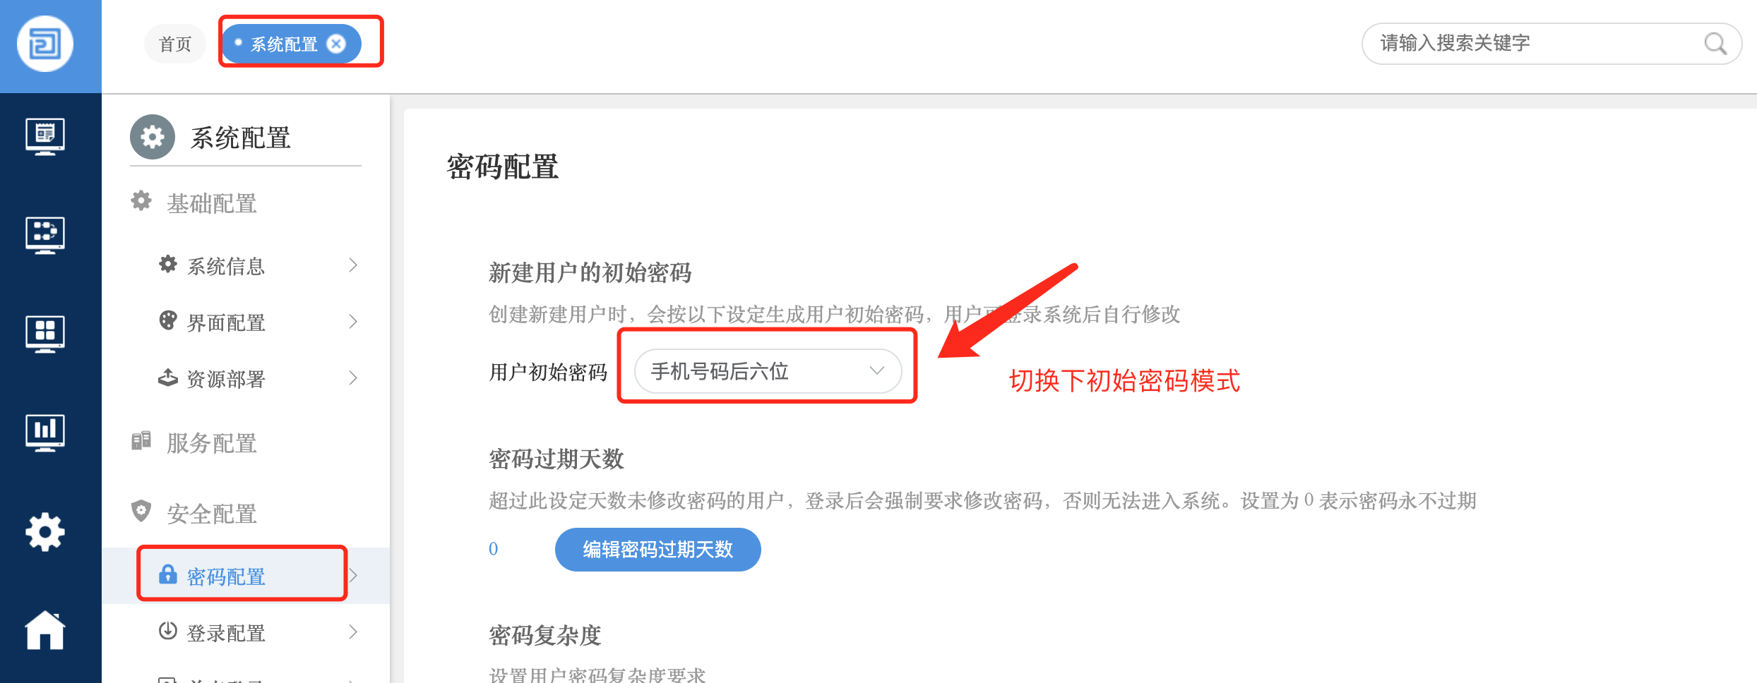
Task: Click the app logo icon at top left
Action: pos(45,44)
